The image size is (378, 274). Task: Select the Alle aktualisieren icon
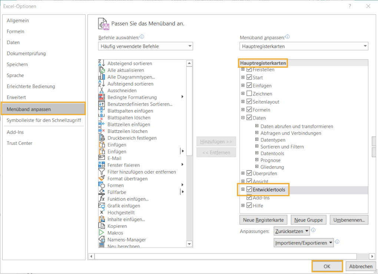click(102, 70)
